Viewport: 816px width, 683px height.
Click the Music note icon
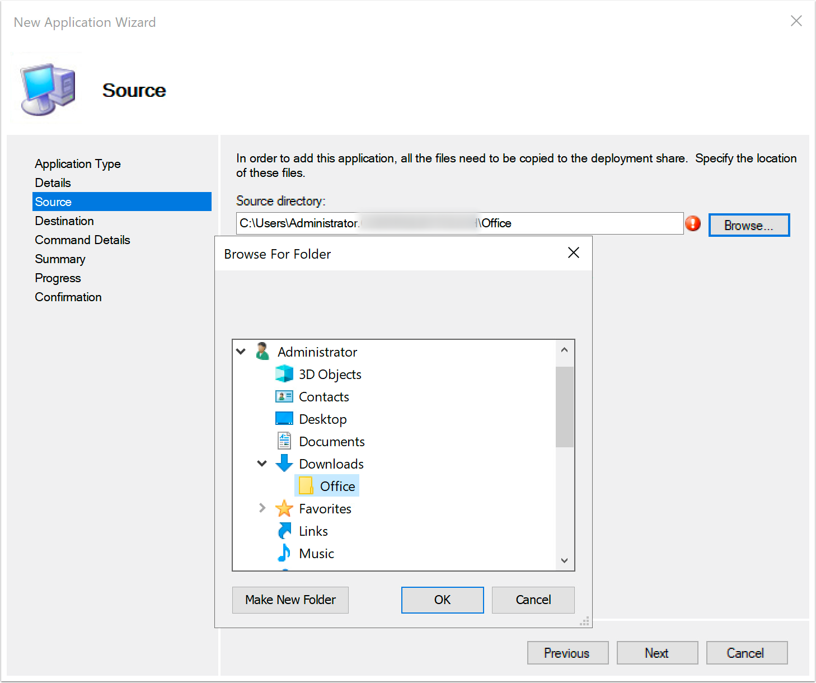tap(284, 553)
